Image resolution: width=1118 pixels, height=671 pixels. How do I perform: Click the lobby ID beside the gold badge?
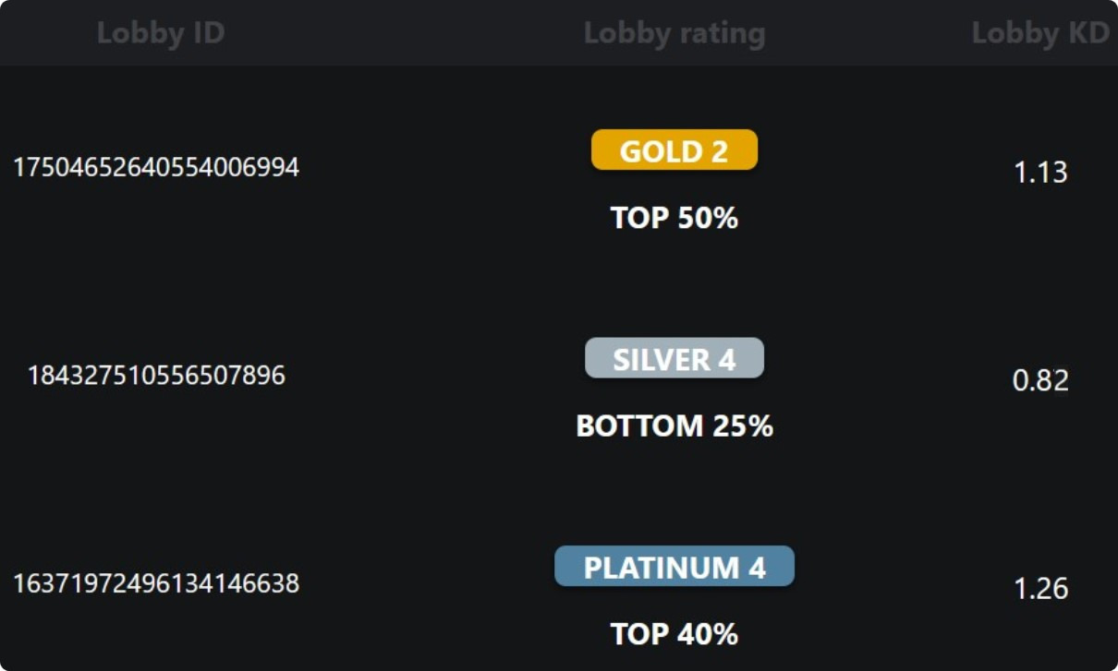[x=156, y=168]
